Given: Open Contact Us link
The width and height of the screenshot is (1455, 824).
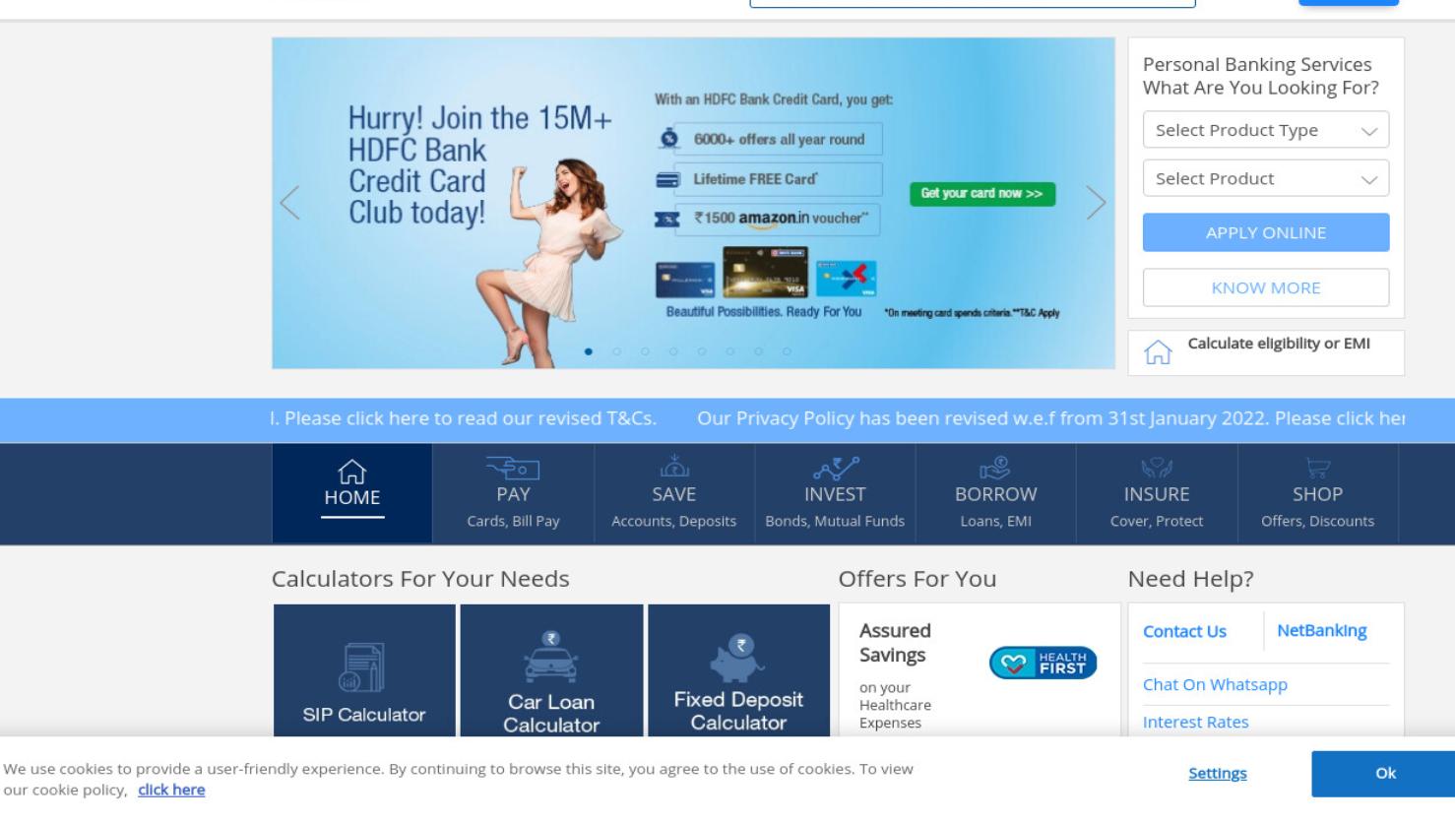Looking at the screenshot, I should click(x=1184, y=632).
